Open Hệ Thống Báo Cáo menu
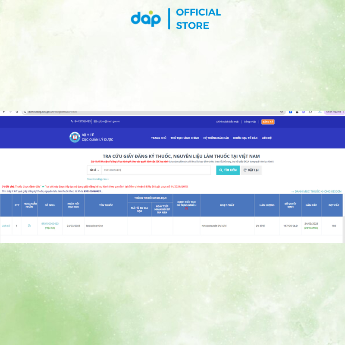The image size is (345, 345). [216, 138]
